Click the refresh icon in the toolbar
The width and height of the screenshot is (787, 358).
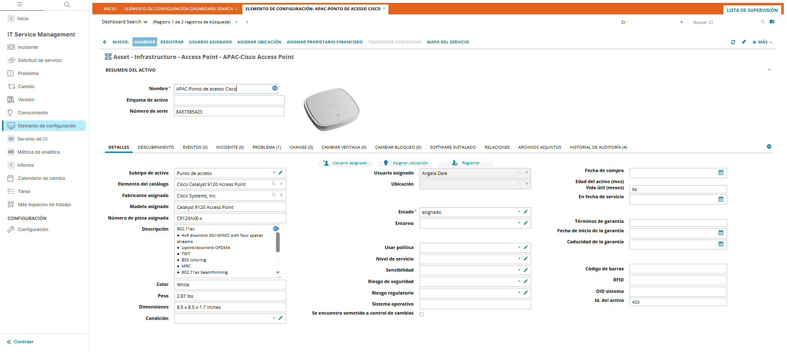[733, 42]
